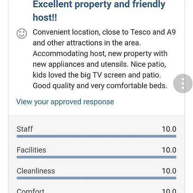Click the word host!! in the title
Image resolution: width=193 pixels, height=193 pixels.
click(45, 17)
